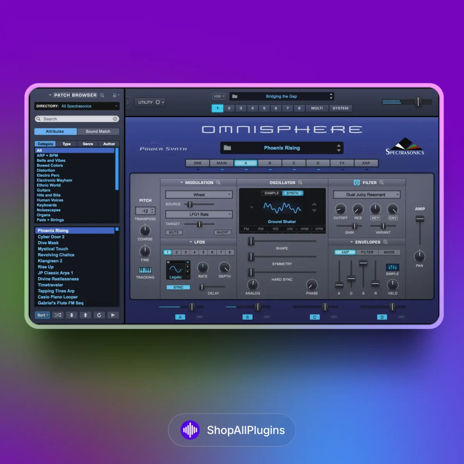Viewport: 464px width, 464px height.
Task: Click the Transpose -12 stepper
Action: [145, 211]
